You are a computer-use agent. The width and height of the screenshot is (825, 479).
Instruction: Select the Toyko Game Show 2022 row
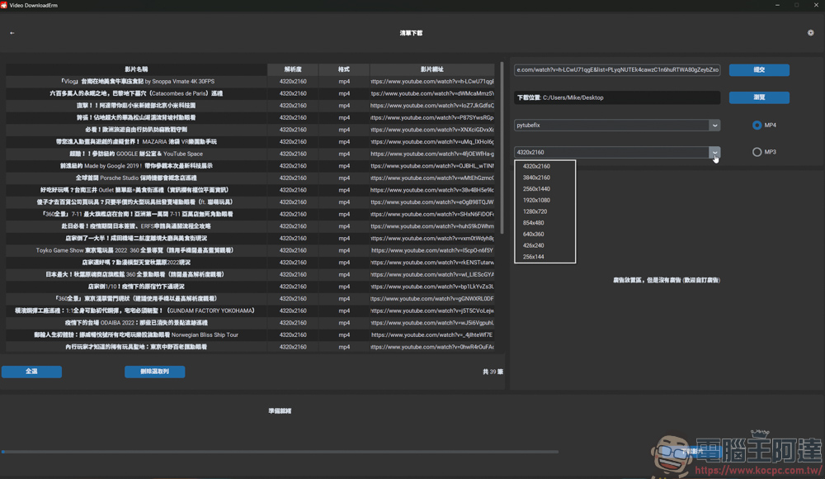(x=251, y=250)
